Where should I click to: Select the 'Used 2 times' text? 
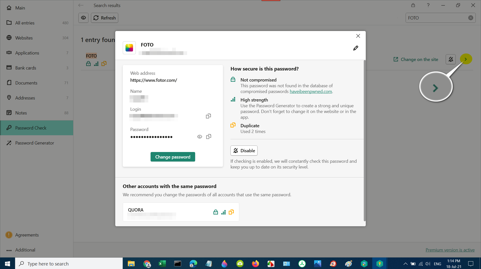click(253, 131)
